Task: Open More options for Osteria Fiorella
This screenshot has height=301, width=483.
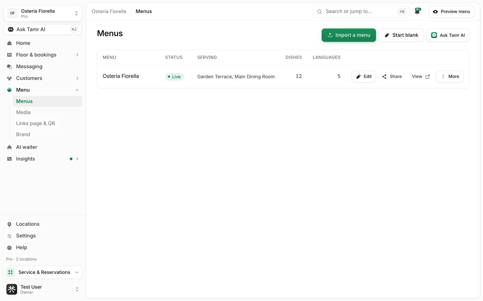Action: (450, 77)
